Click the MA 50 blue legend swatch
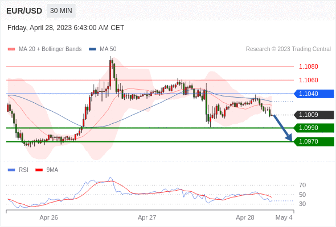The width and height of the screenshot is (336, 227). click(x=92, y=49)
